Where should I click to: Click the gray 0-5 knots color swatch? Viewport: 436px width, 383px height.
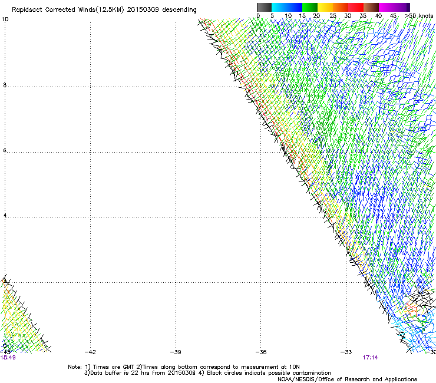pyautogui.click(x=264, y=7)
